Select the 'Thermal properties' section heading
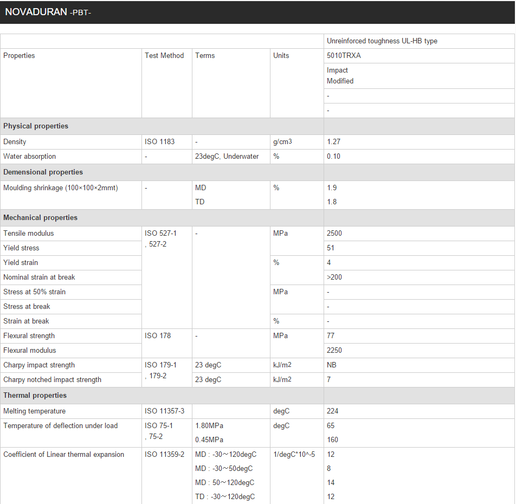The image size is (516, 504). pos(35,396)
